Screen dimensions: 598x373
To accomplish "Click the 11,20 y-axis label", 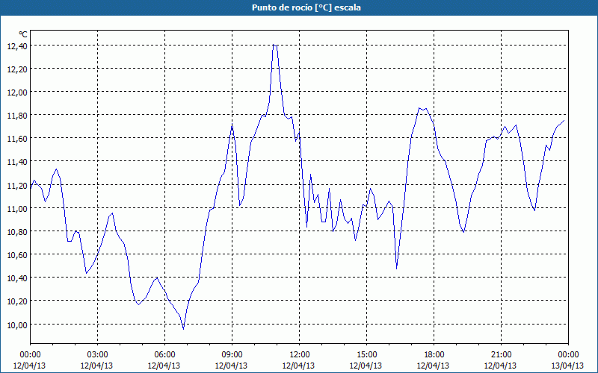I will [17, 185].
